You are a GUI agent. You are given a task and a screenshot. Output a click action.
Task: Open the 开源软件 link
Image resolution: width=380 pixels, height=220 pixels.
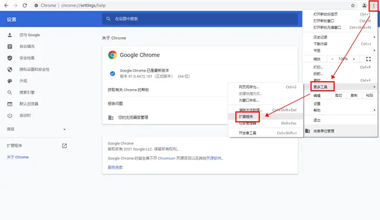pos(214,158)
